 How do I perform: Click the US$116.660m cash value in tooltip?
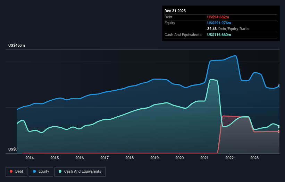(220, 35)
